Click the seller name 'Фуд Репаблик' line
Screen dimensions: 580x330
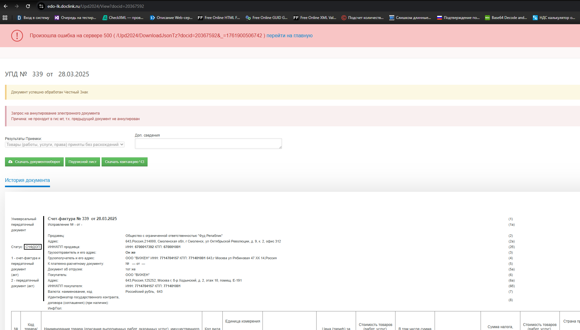click(174, 236)
